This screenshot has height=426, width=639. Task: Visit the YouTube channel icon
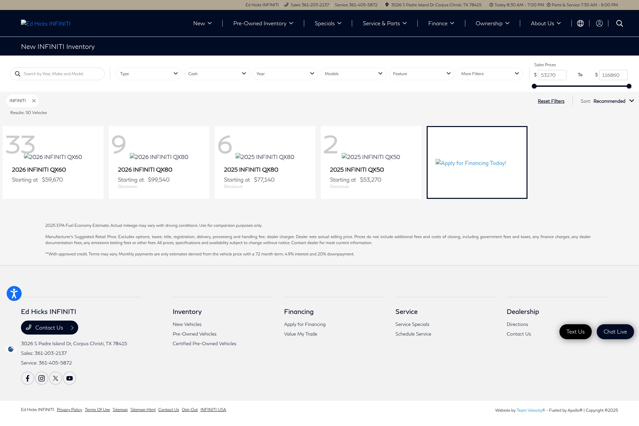pyautogui.click(x=70, y=378)
